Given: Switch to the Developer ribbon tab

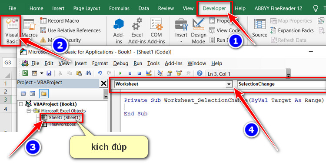Looking at the screenshot, I should point(214,8).
